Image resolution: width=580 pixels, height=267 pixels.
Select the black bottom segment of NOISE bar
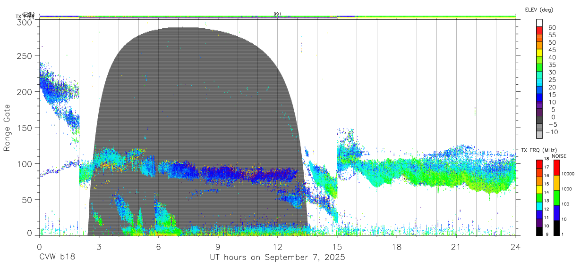pos(556,227)
